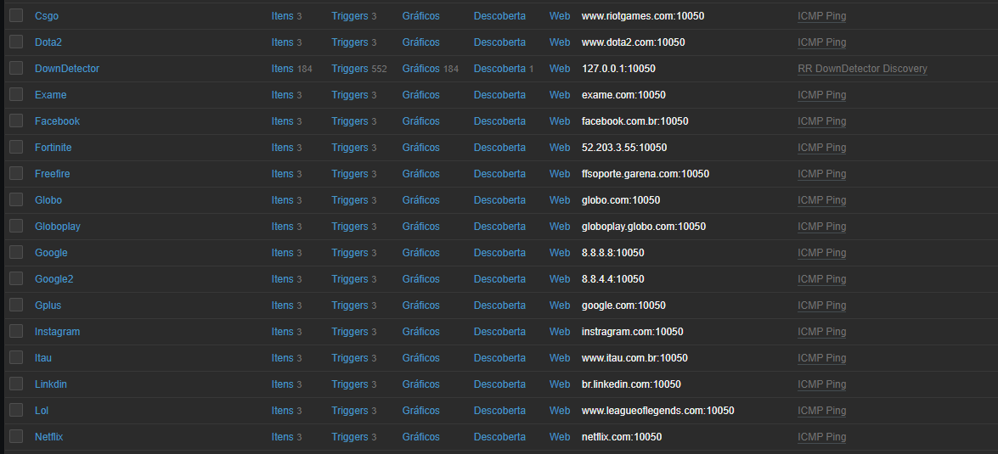Select the DownDetector row checkbox

[16, 68]
